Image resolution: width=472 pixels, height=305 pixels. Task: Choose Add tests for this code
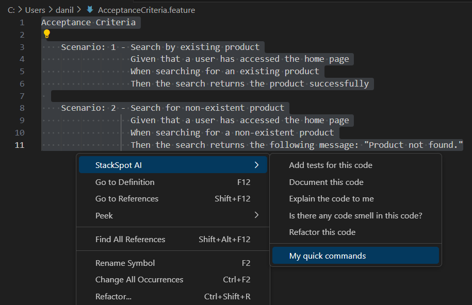355,165
